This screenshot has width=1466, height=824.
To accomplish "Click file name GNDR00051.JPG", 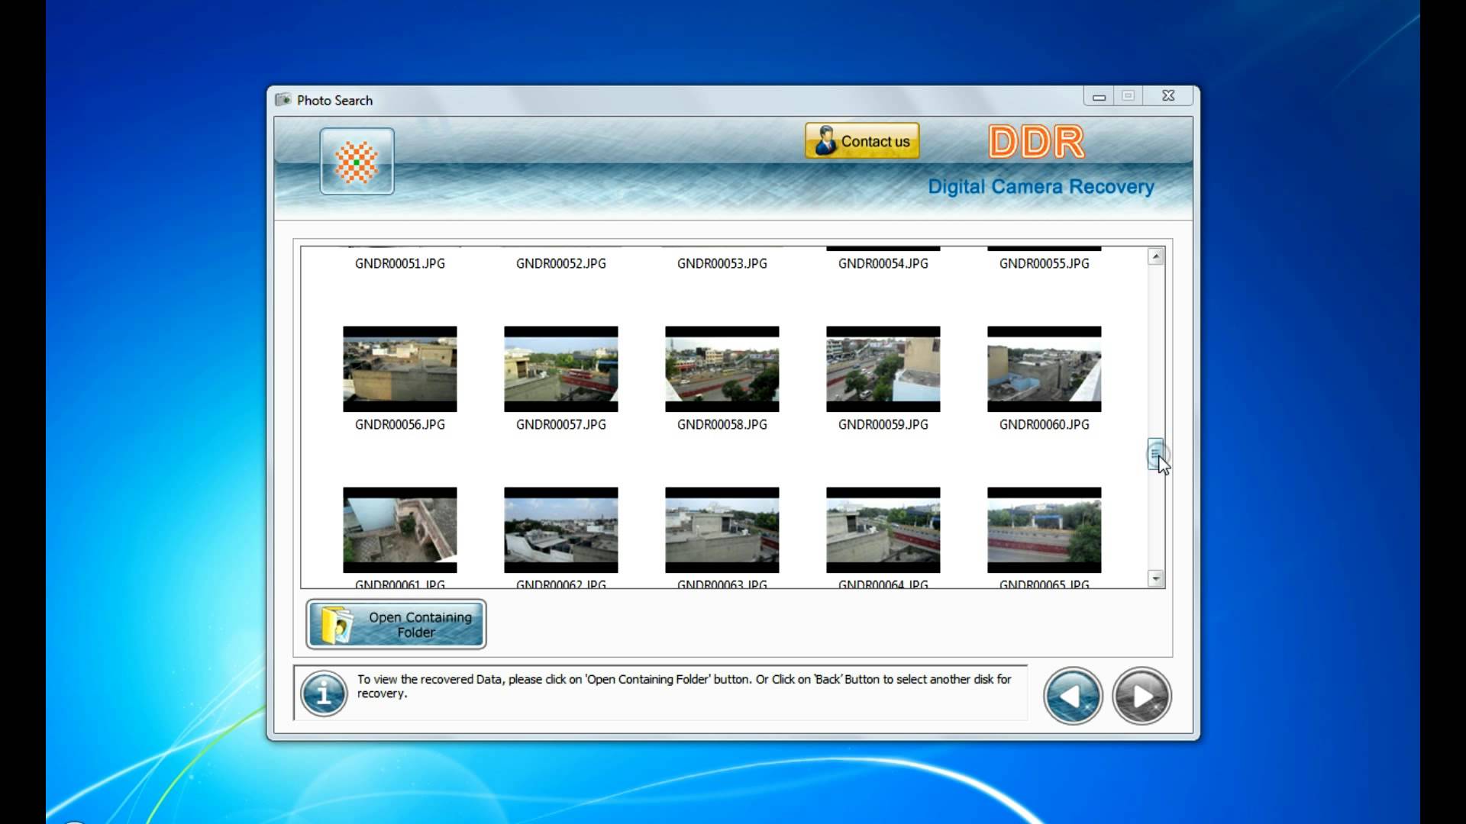I will [x=400, y=263].
